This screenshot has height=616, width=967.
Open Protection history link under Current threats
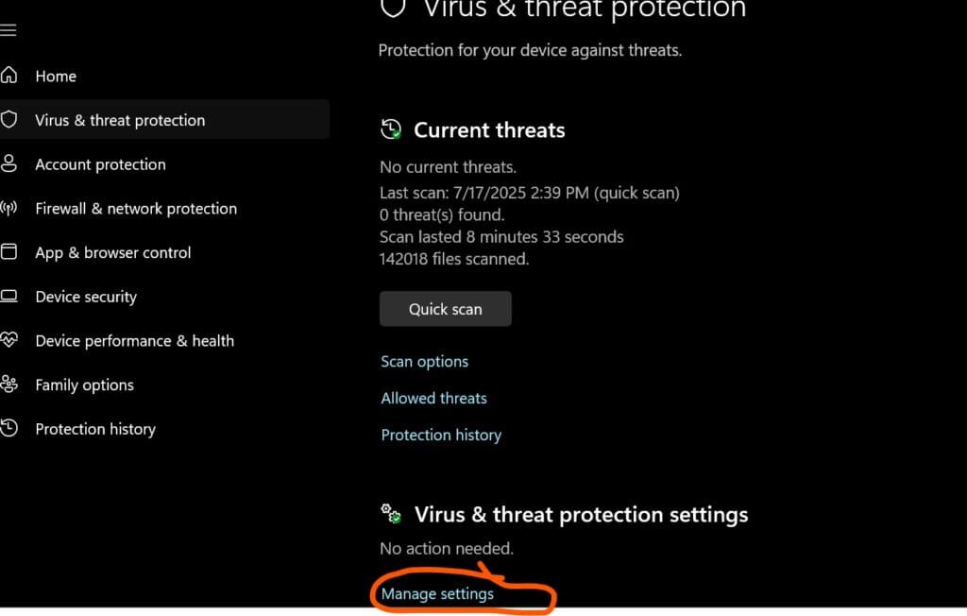point(441,436)
